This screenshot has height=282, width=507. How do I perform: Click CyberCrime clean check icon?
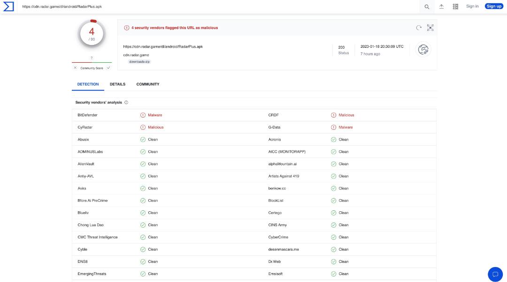(x=334, y=237)
